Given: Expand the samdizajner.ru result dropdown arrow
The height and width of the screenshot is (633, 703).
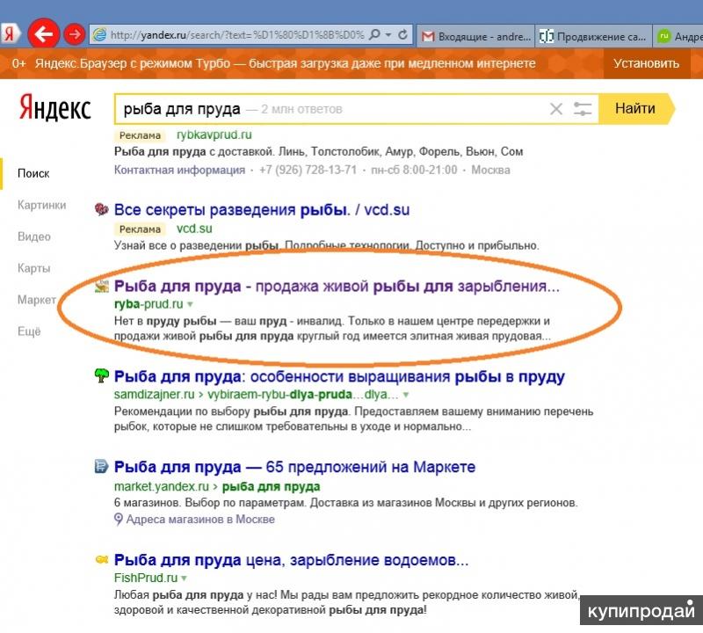Looking at the screenshot, I should pos(405,395).
